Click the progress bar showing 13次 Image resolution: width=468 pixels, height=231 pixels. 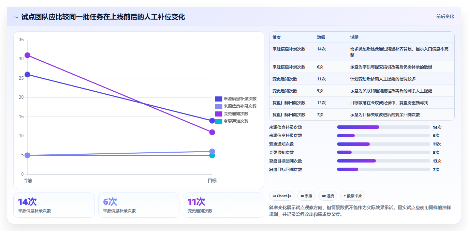point(383,161)
